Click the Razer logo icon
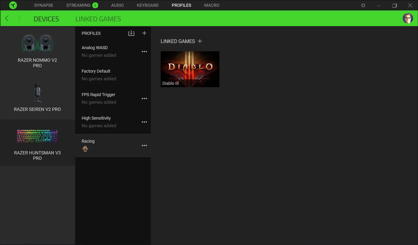The width and height of the screenshot is (418, 245). (x=13, y=5)
